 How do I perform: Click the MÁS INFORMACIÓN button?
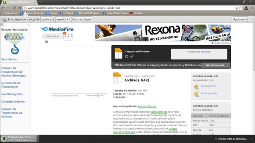click(215, 65)
